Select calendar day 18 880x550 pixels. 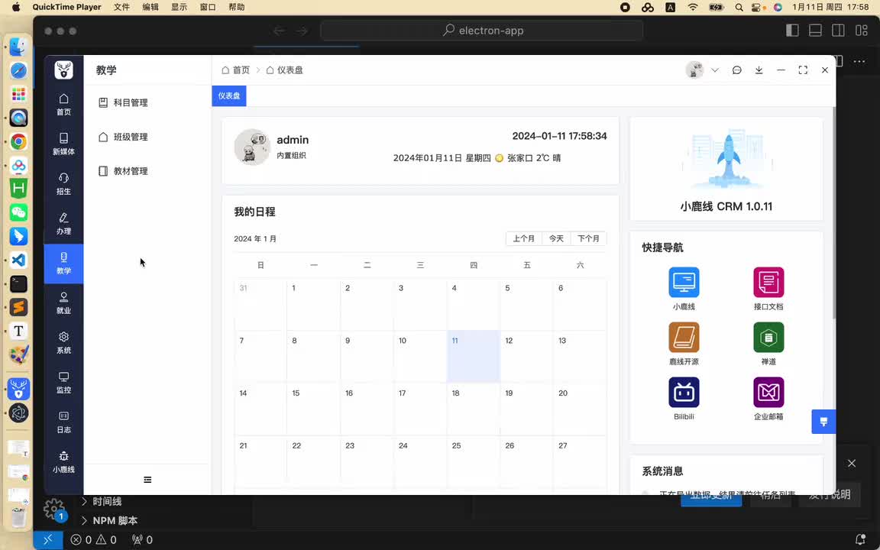[x=473, y=409]
